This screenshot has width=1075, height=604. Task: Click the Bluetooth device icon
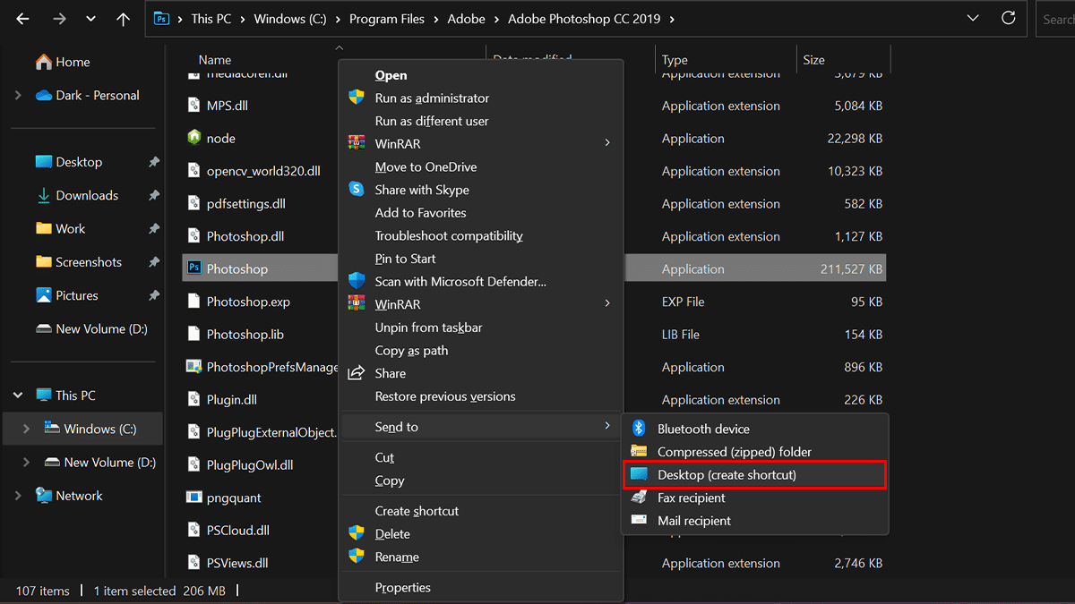tap(639, 429)
